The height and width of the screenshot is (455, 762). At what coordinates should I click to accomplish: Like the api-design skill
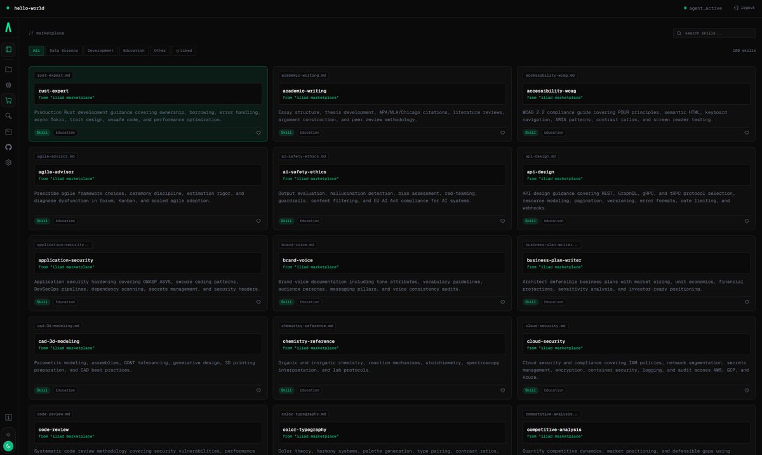tap(747, 221)
